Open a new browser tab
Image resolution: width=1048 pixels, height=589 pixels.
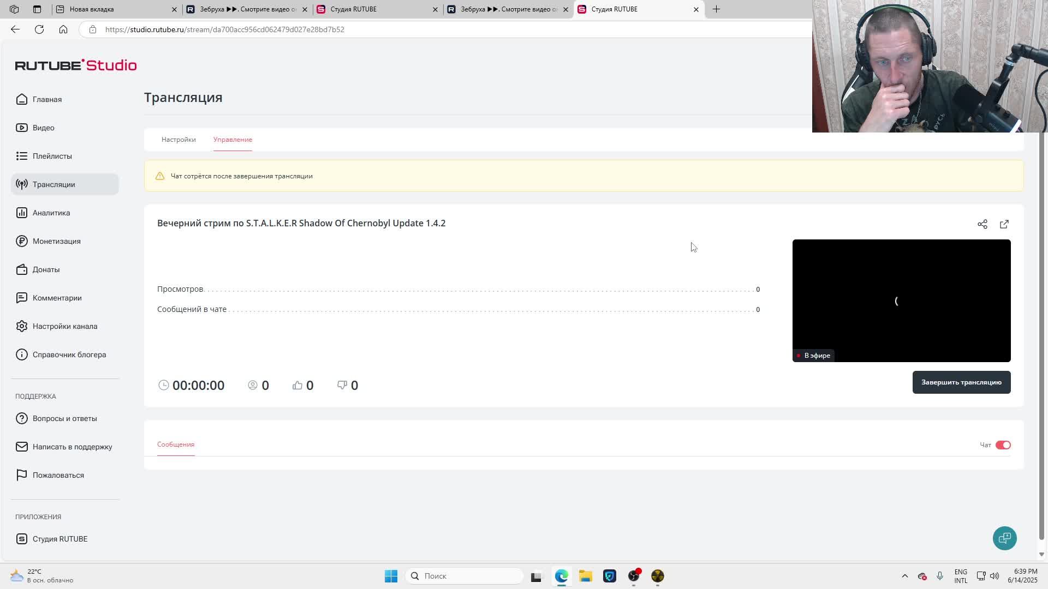coord(716,9)
